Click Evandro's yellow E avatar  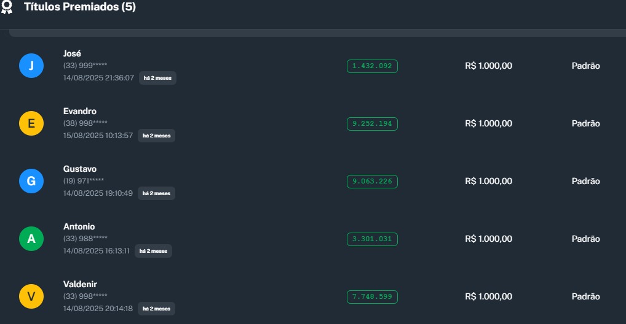coord(31,123)
